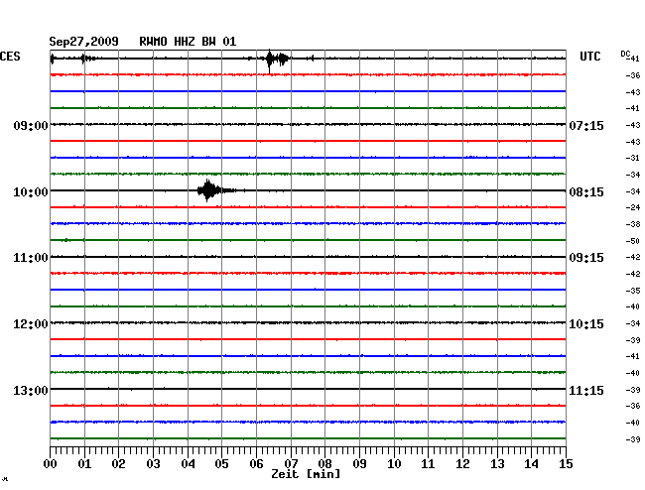The height and width of the screenshot is (490, 645).
Task: Click the DC offset value -31
Action: [x=633, y=158]
